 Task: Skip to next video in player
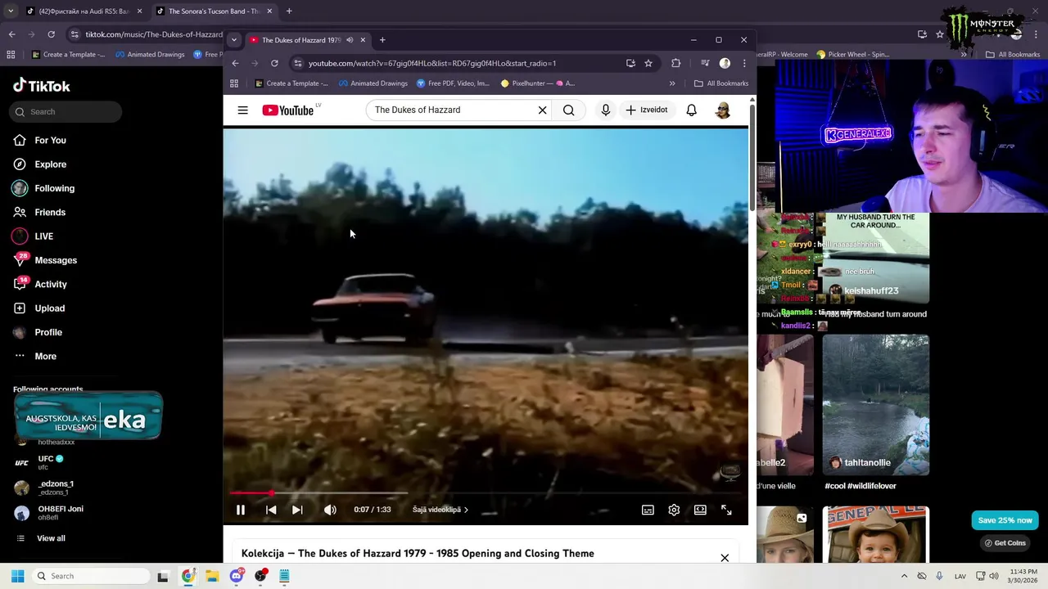[297, 510]
